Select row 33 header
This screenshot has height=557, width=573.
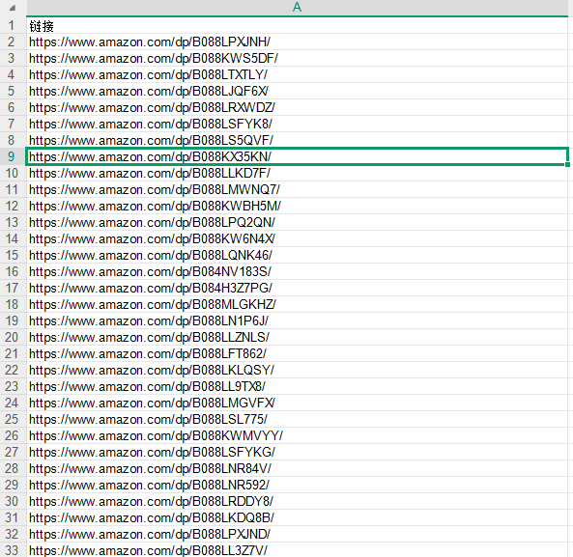(13, 549)
